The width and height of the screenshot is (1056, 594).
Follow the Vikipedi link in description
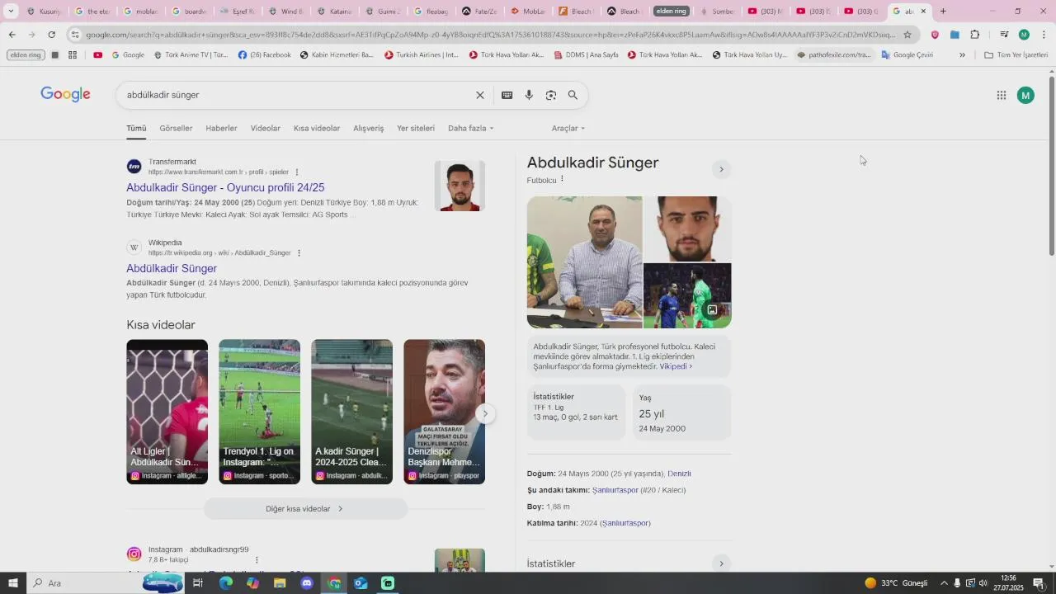point(676,366)
